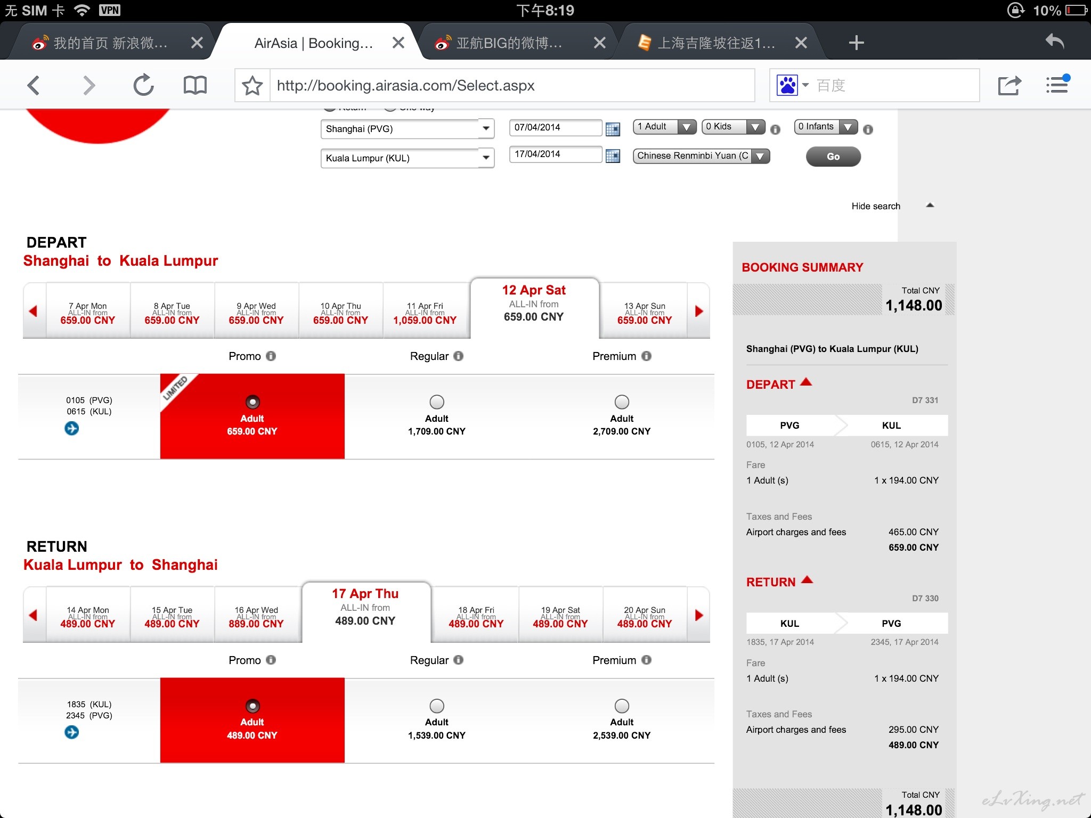Open info icon beside return Promo
The image size is (1091, 818).
click(271, 660)
